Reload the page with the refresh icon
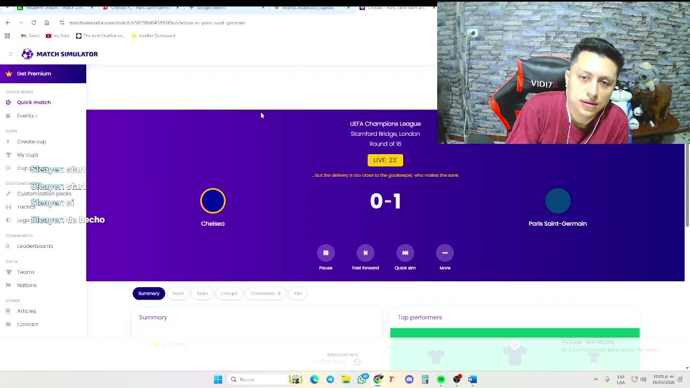This screenshot has width=690, height=388. point(33,23)
